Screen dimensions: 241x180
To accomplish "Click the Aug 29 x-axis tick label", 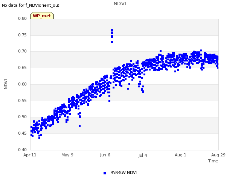I will [218, 155].
